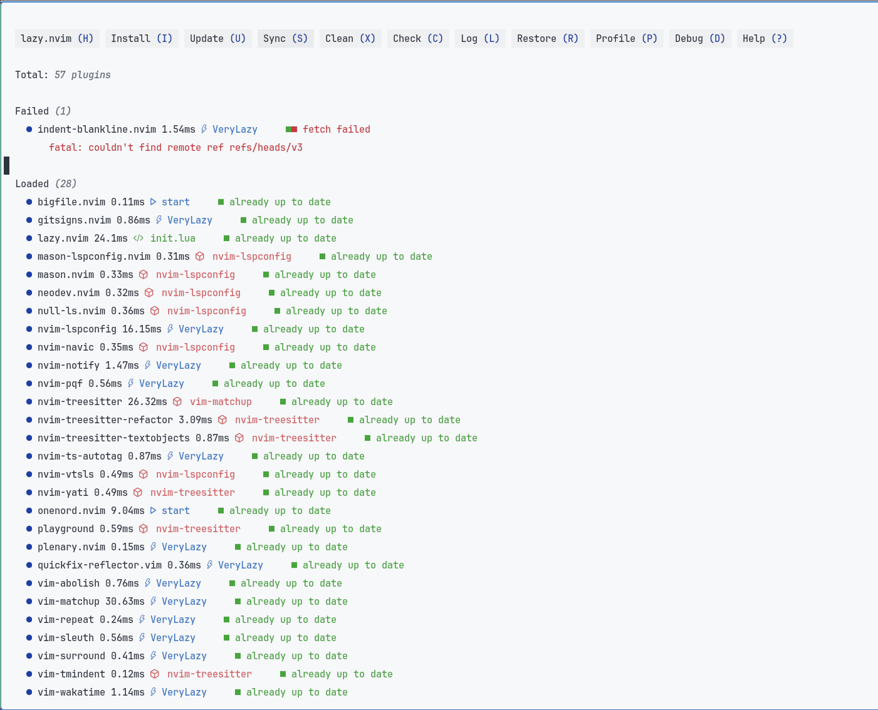
Task: Click green status square on lazy.nvim row
Action: click(x=226, y=238)
